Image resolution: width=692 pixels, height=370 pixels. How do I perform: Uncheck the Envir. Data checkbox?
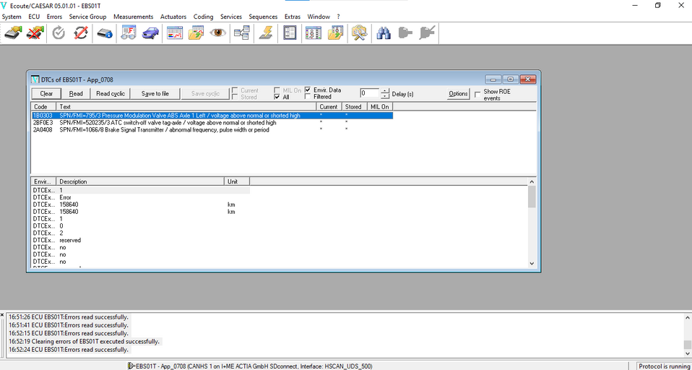(x=308, y=90)
